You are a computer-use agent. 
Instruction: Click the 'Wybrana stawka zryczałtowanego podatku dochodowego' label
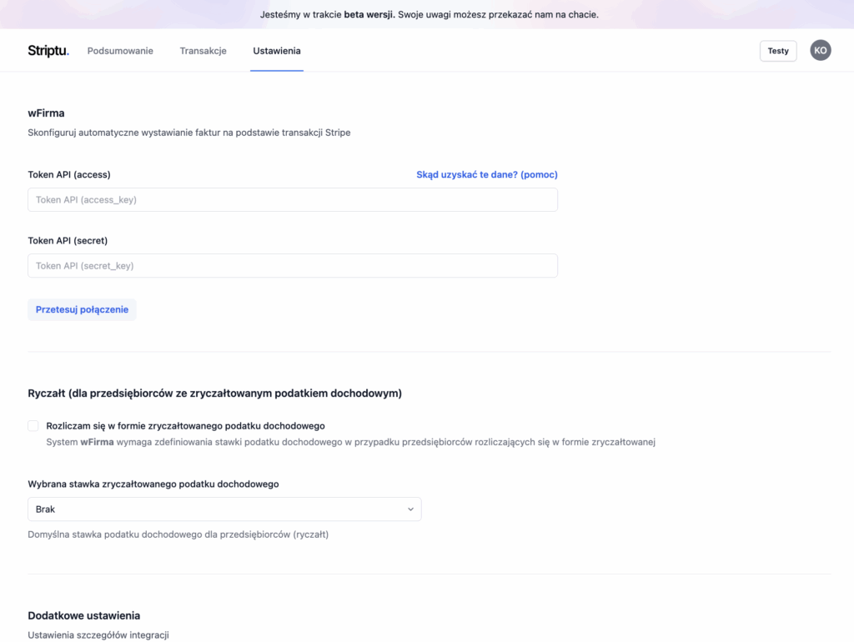coord(153,484)
